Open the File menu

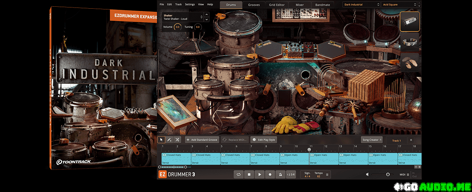[x=162, y=4]
